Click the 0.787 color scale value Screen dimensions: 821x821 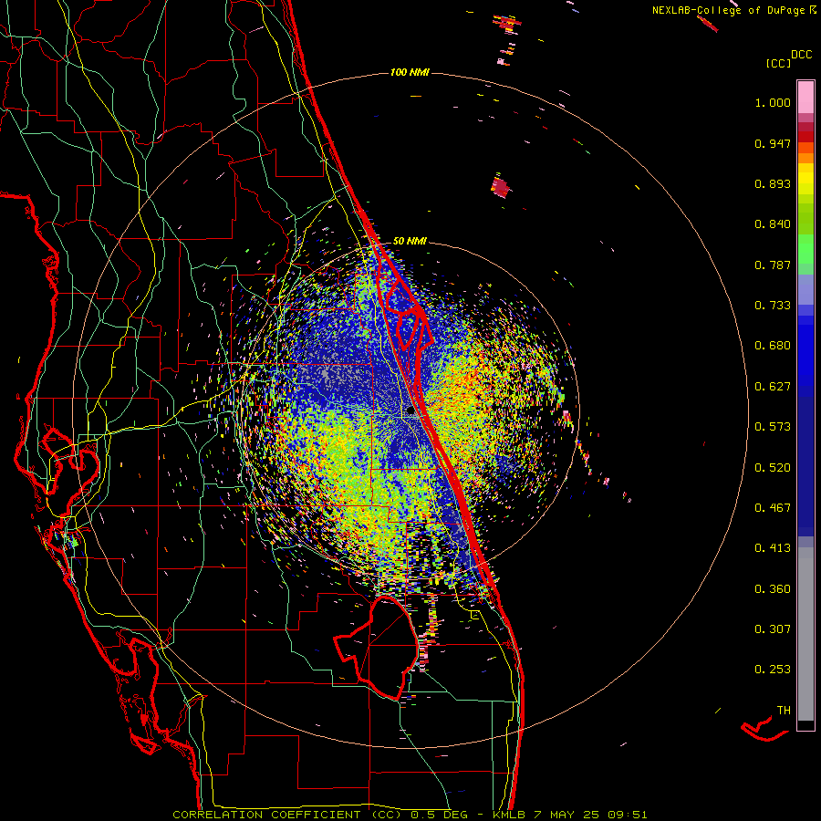773,265
